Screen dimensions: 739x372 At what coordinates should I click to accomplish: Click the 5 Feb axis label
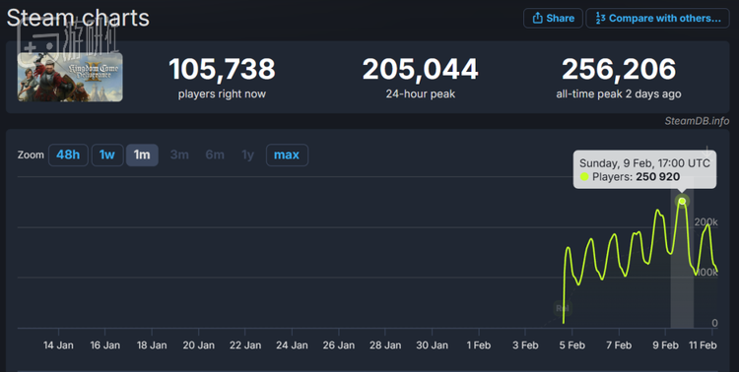tap(571, 345)
